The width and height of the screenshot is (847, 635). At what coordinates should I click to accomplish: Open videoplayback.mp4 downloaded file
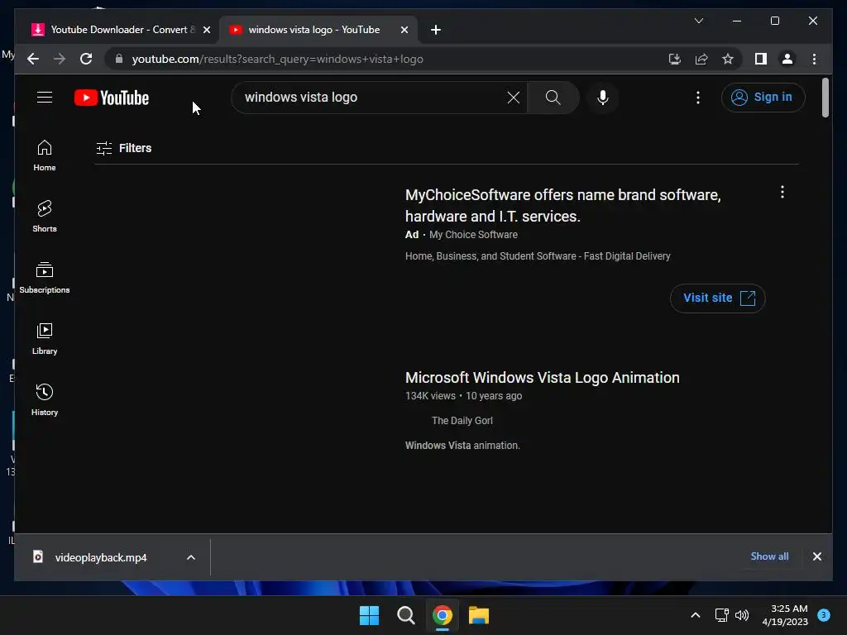(100, 557)
